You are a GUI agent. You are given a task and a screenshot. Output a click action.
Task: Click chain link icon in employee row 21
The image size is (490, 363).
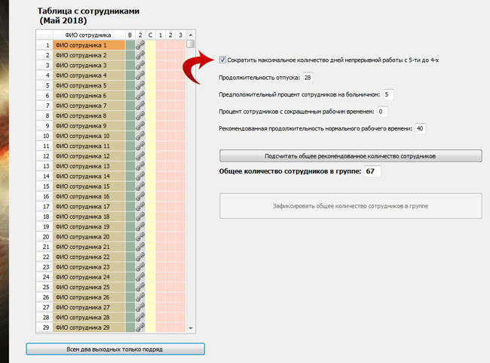point(140,247)
